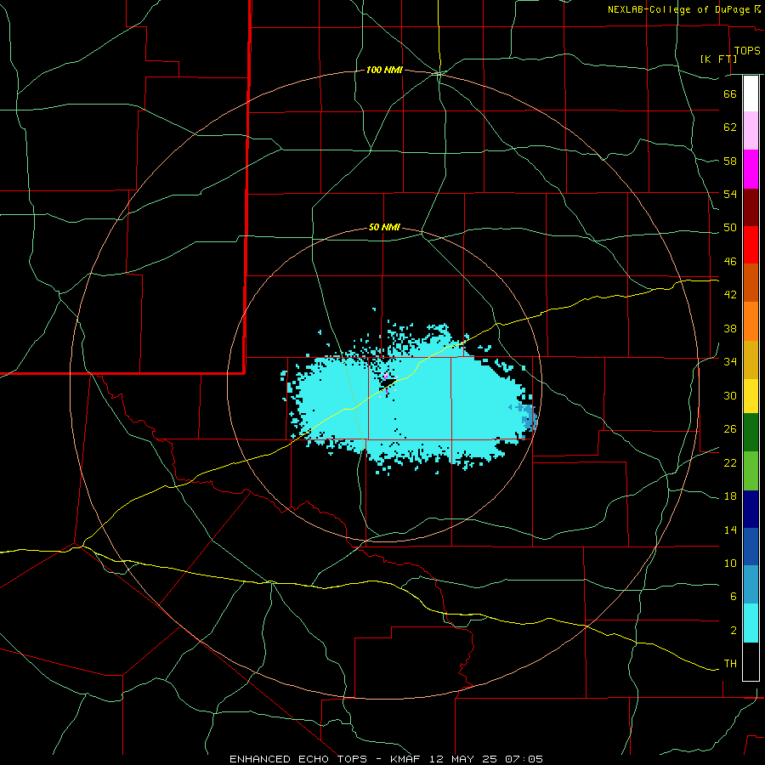Viewport: 765px width, 765px height.
Task: Click the white color swatch above 66
Action: coord(751,93)
